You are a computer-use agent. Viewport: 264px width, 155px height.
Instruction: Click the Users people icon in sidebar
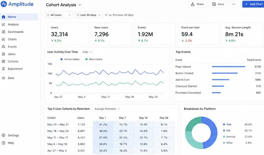(x=3, y=54)
